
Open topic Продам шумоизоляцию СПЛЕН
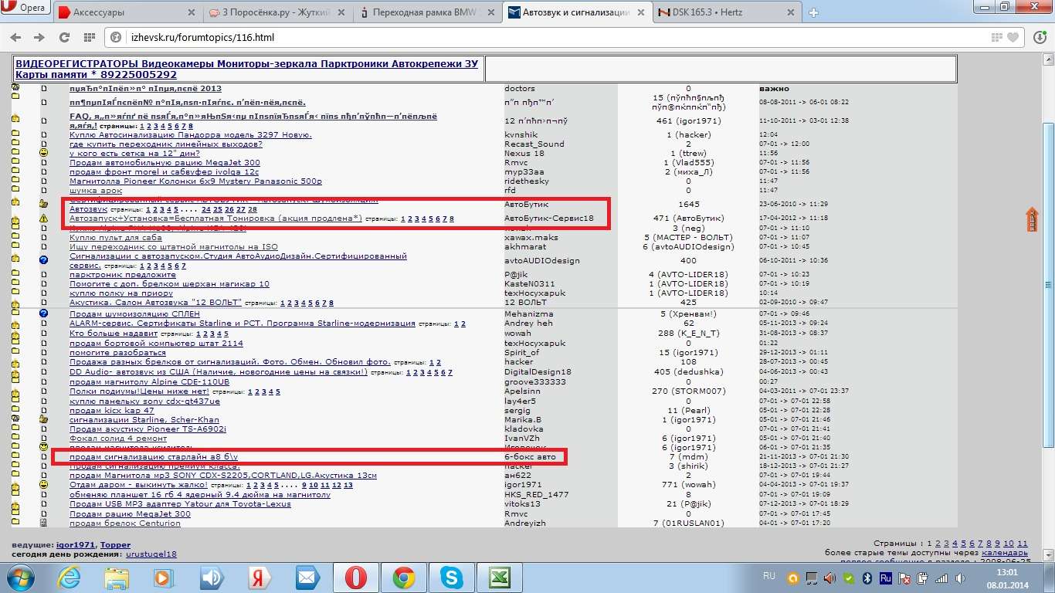pyautogui.click(x=134, y=313)
